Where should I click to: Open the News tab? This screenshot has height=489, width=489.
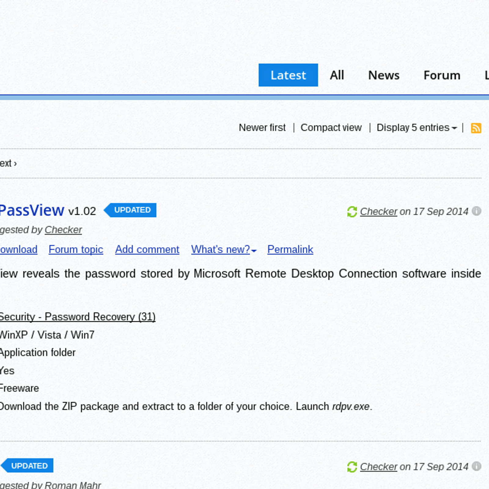click(x=384, y=75)
